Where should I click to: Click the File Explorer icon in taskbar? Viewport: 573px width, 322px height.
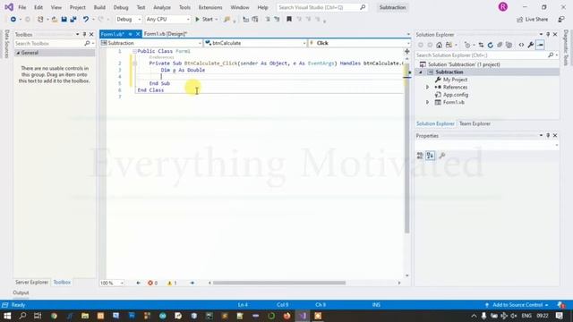pyautogui.click(x=85, y=316)
